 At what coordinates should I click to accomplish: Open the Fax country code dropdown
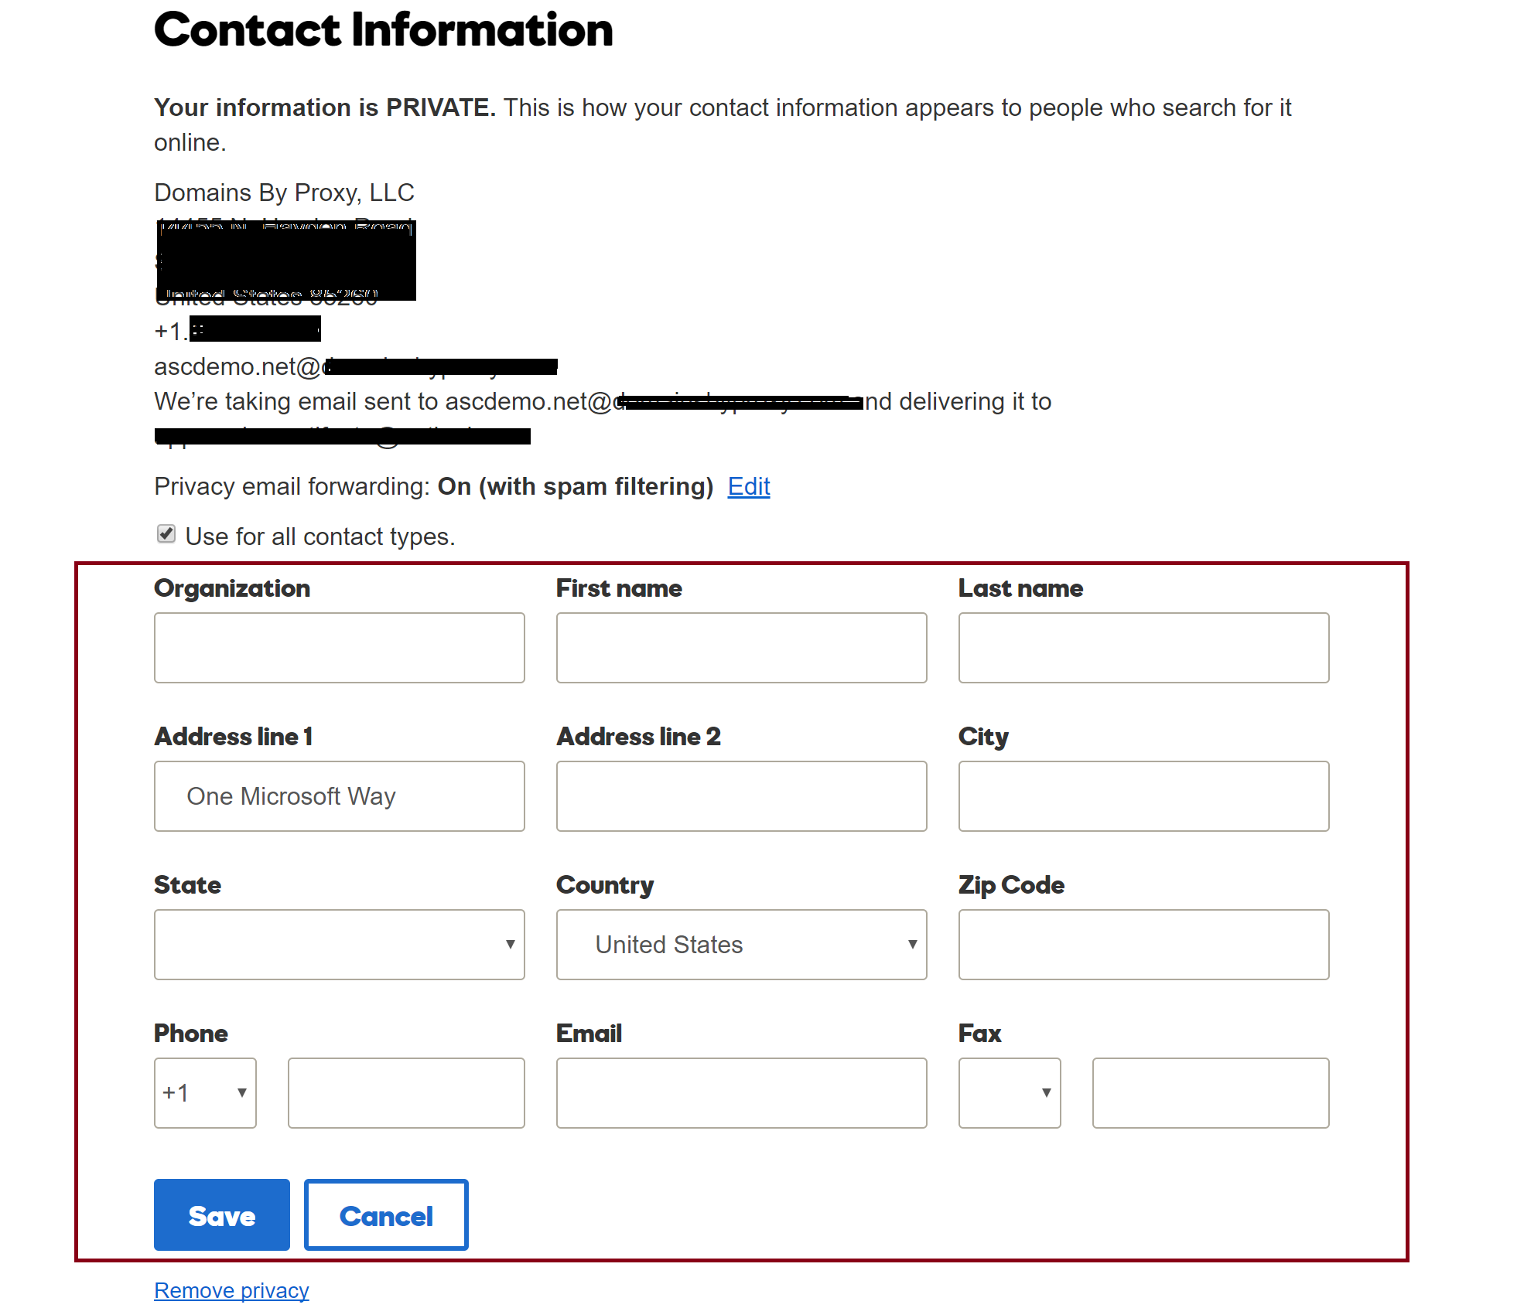(1009, 1092)
